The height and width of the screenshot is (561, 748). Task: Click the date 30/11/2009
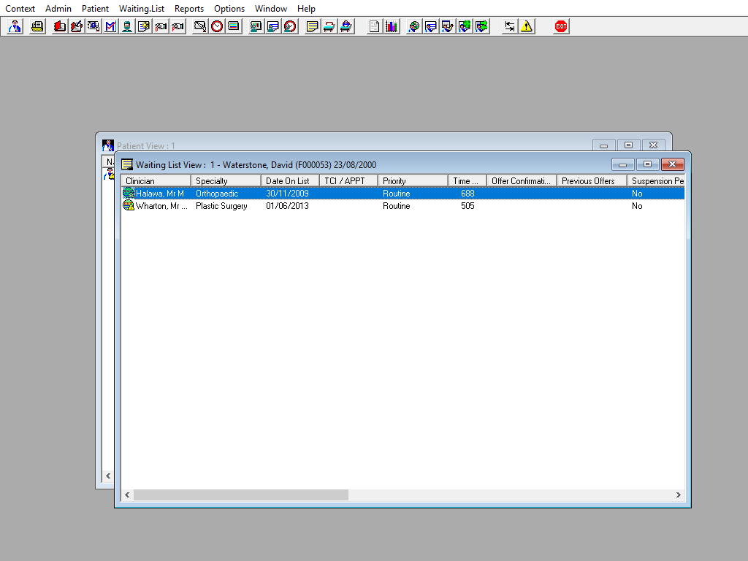pos(287,193)
